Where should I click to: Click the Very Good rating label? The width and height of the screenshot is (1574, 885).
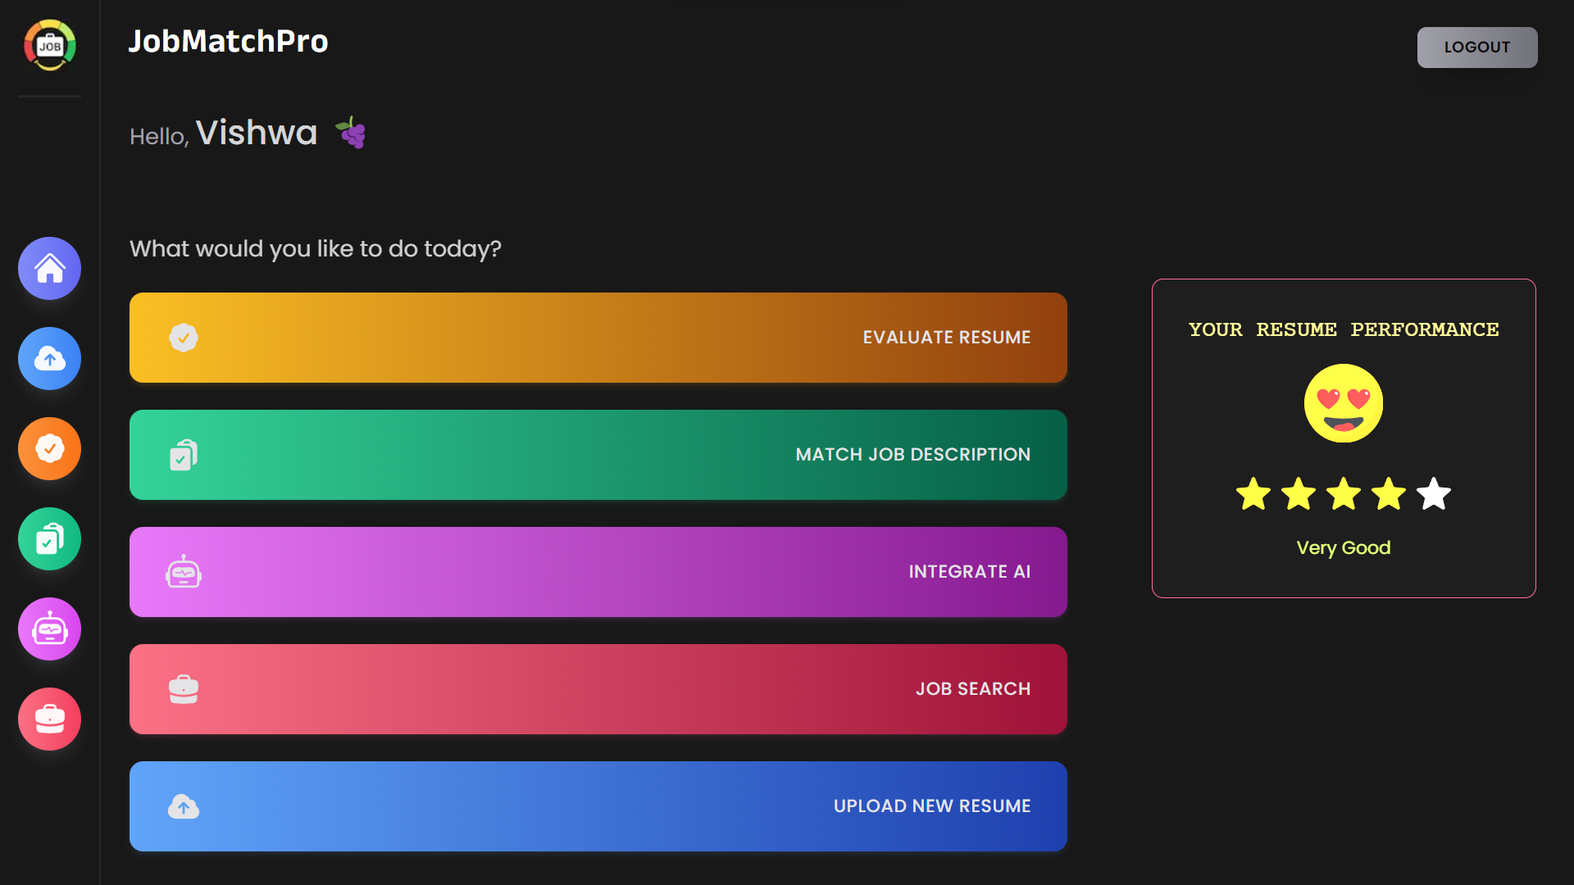[1343, 547]
